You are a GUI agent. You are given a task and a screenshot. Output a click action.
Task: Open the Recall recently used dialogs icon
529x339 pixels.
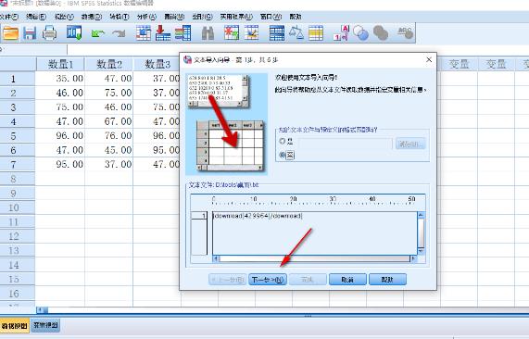(x=74, y=33)
